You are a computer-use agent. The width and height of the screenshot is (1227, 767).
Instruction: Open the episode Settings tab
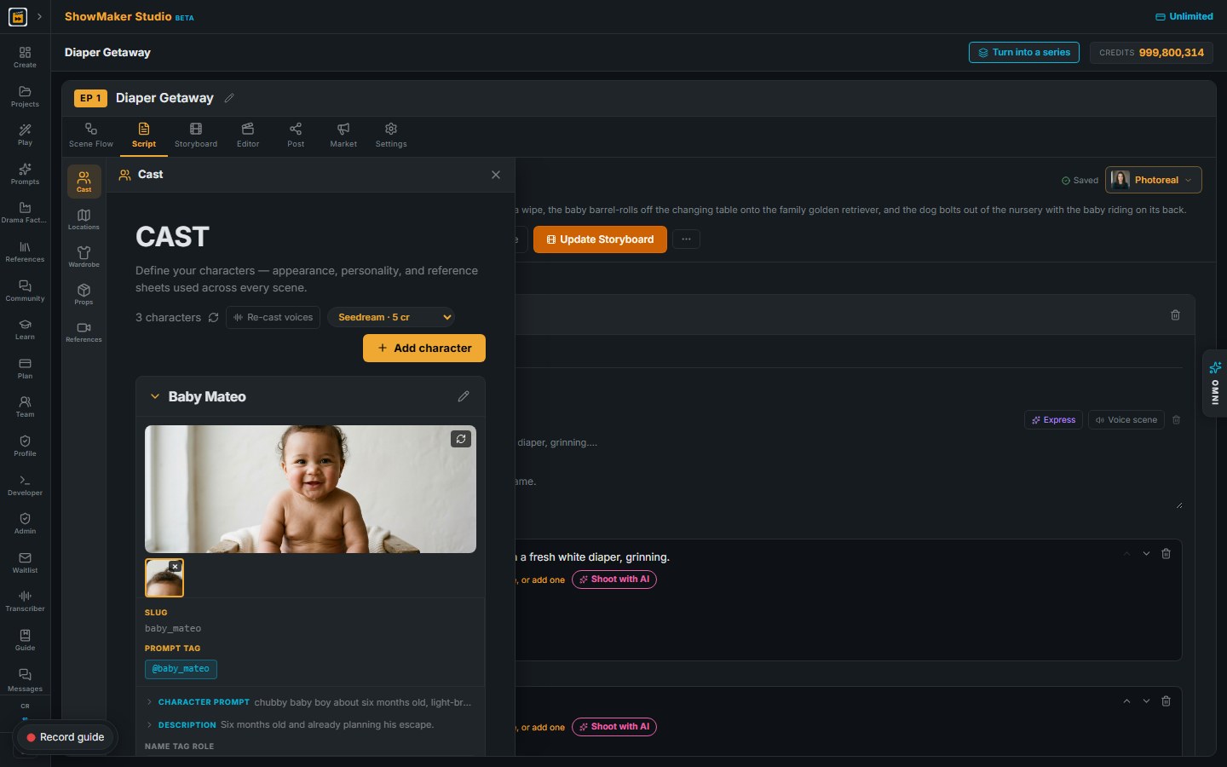point(391,136)
